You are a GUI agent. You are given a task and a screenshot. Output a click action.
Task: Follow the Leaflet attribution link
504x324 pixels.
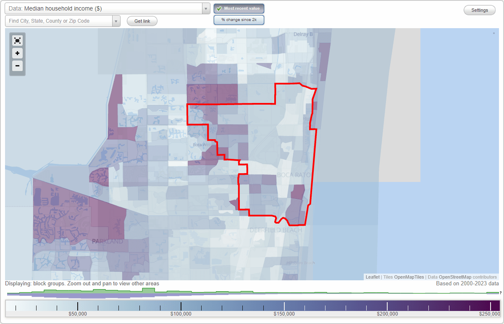click(372, 277)
